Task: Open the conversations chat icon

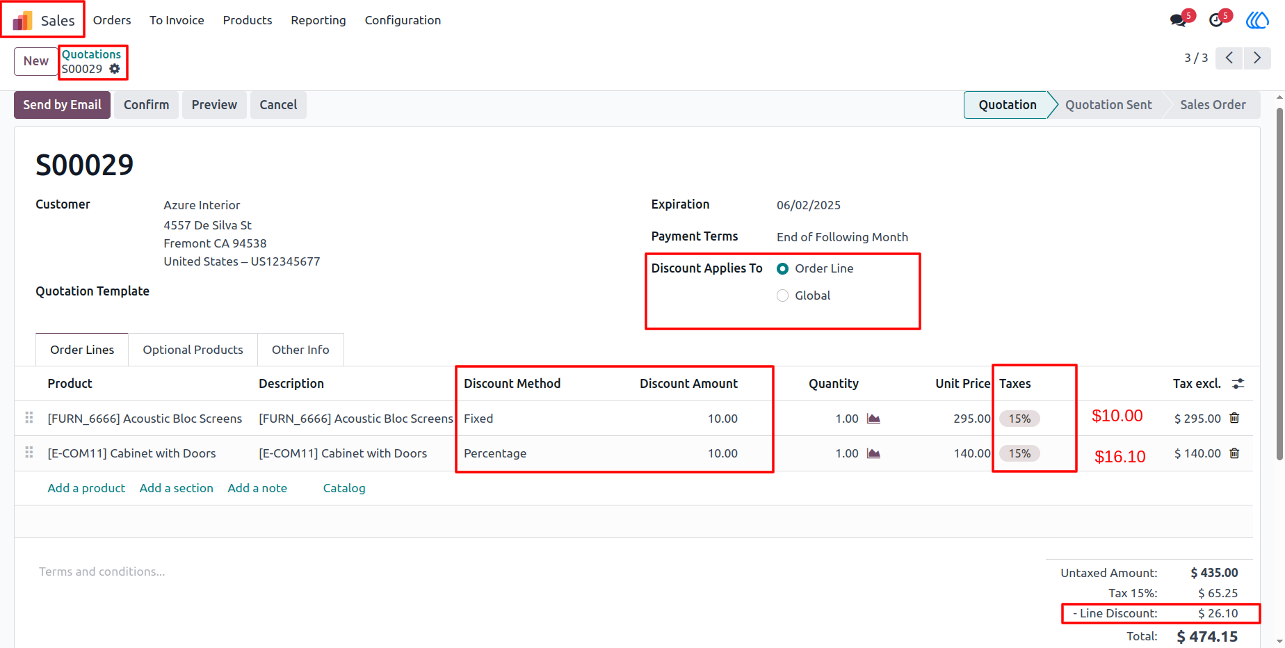Action: [1179, 20]
